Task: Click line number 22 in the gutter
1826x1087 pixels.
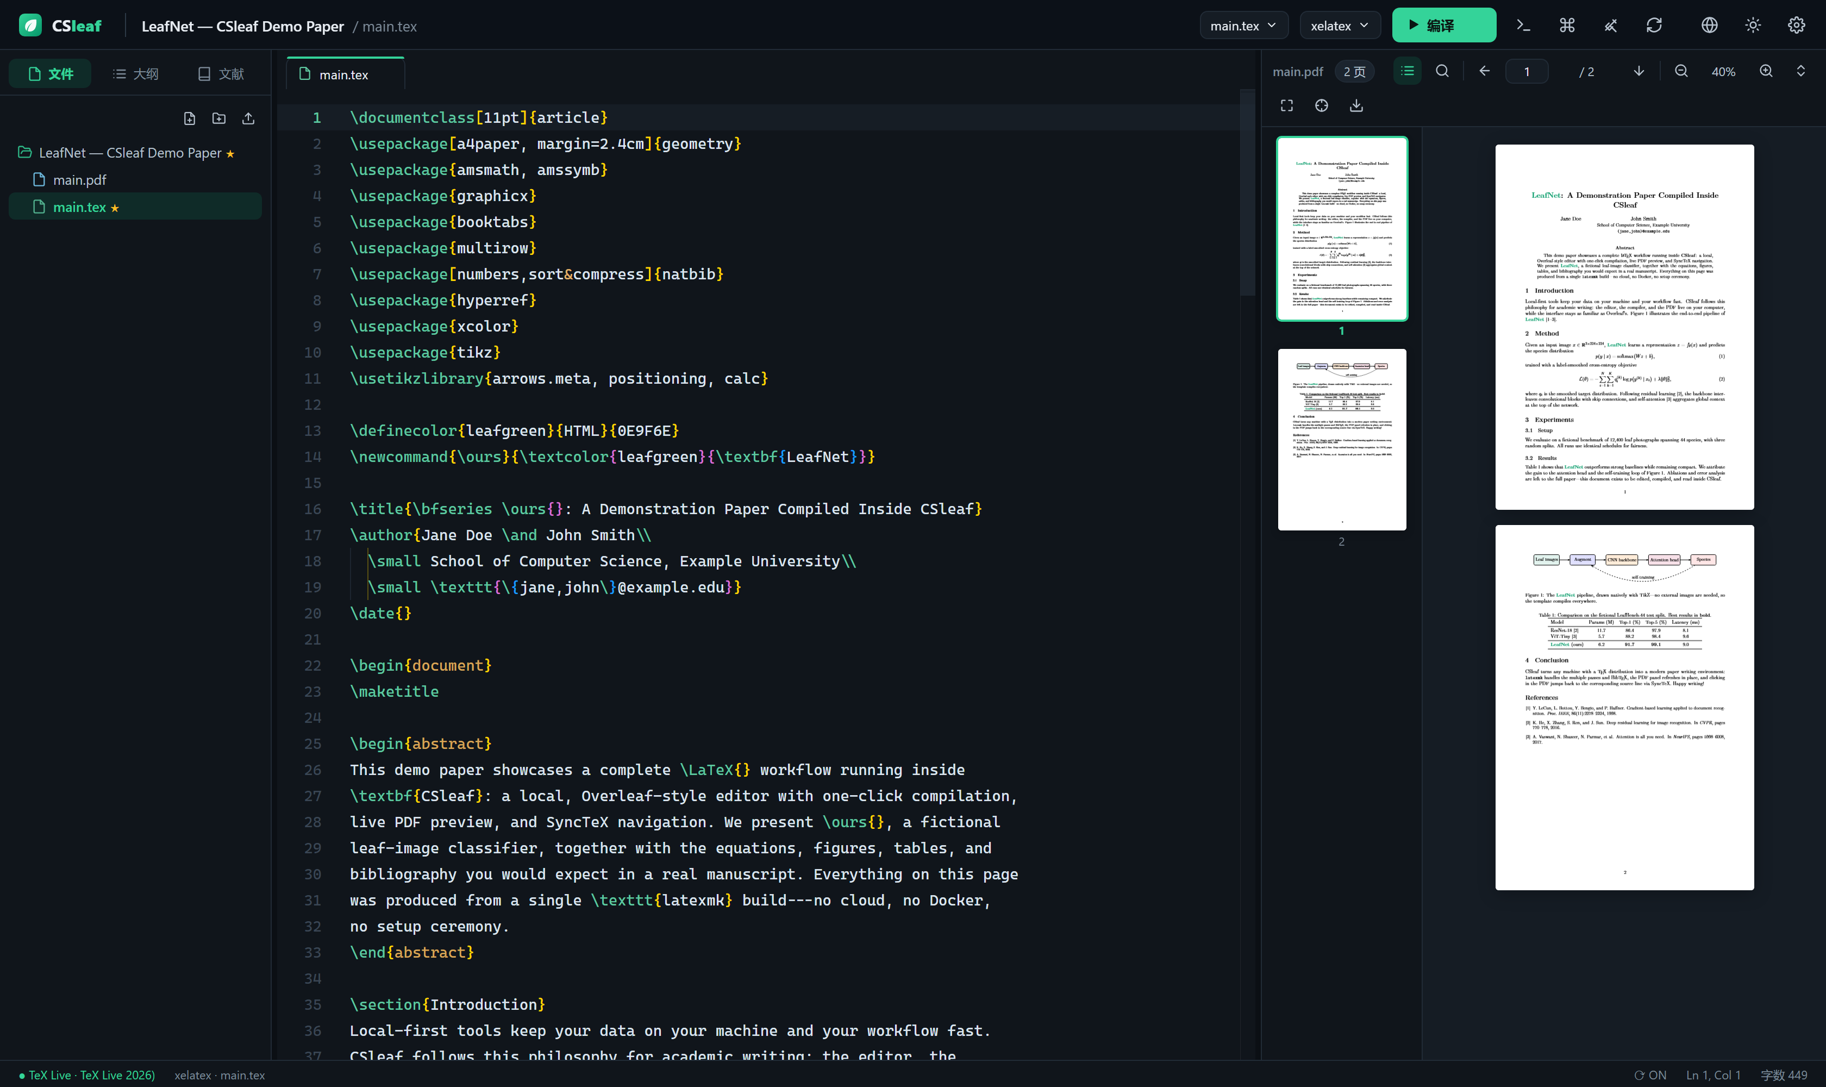Action: pos(312,665)
